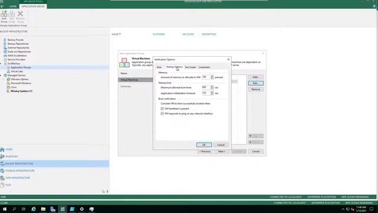Select Linux under Managed Servers
This screenshot has width=378, height=213.
(x=14, y=87)
